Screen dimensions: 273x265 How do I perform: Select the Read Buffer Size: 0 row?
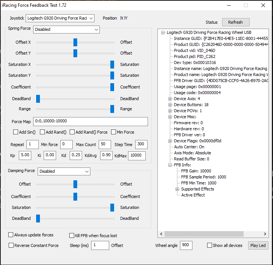(x=192, y=159)
